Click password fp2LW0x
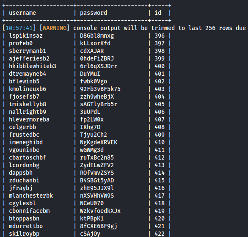 92,119
